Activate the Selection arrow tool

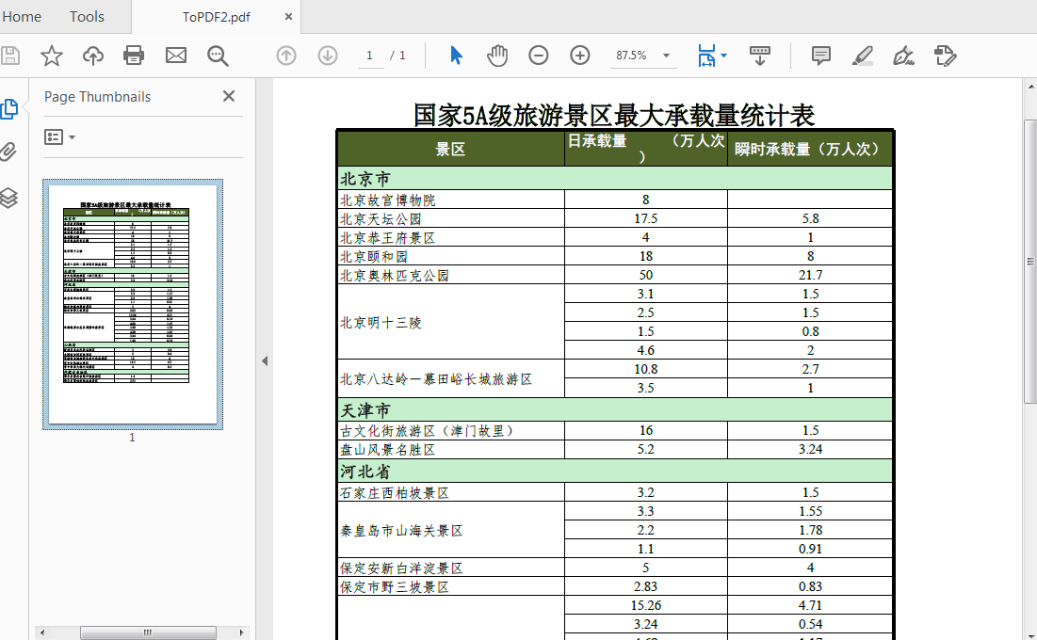point(456,56)
